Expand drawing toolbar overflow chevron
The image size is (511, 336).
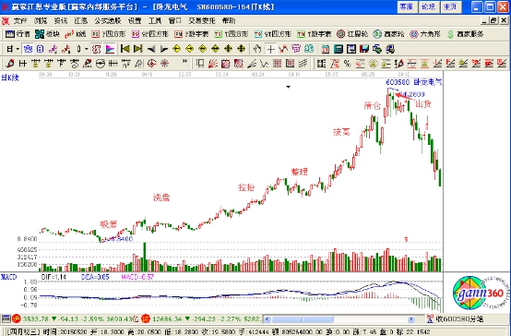coord(184,61)
